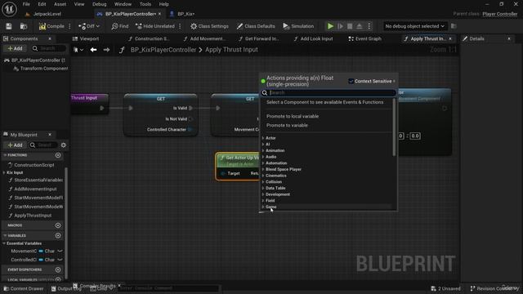This screenshot has width=523, height=294.
Task: Toggle Hide Unrelated nodes
Action: [x=155, y=26]
